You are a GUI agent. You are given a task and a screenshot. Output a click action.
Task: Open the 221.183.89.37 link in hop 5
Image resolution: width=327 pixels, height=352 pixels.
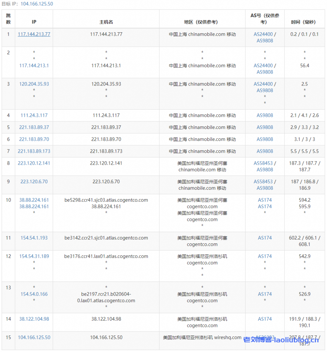point(34,127)
